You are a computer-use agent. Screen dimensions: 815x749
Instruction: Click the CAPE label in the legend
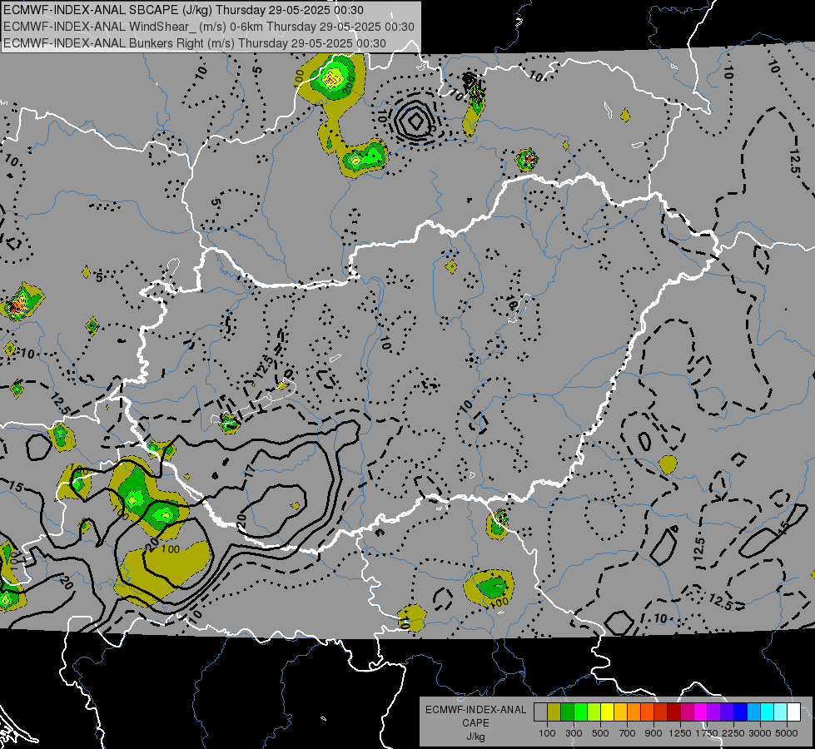pos(475,723)
